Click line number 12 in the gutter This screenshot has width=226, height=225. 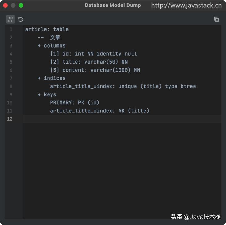click(10, 119)
